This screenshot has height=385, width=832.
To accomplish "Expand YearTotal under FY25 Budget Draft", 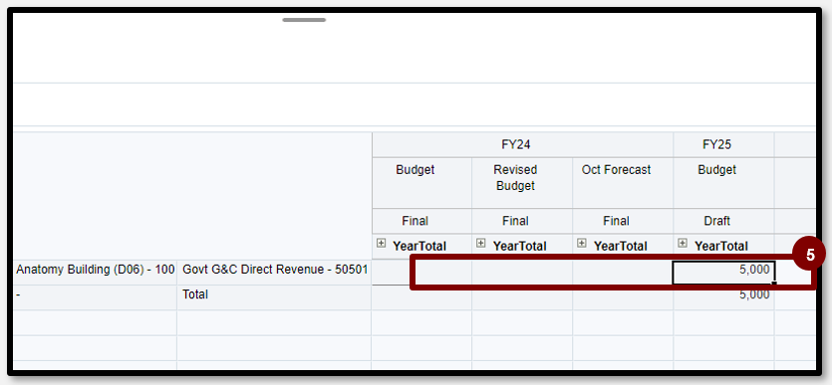I will pos(683,243).
